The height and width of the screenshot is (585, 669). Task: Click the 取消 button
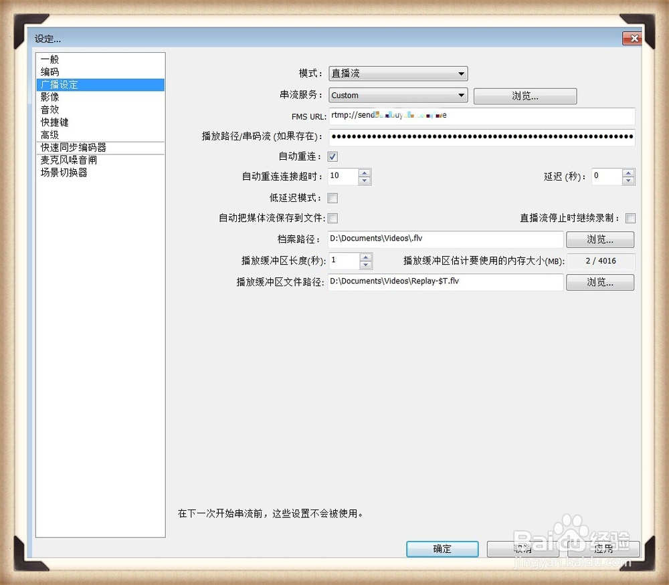click(x=522, y=549)
